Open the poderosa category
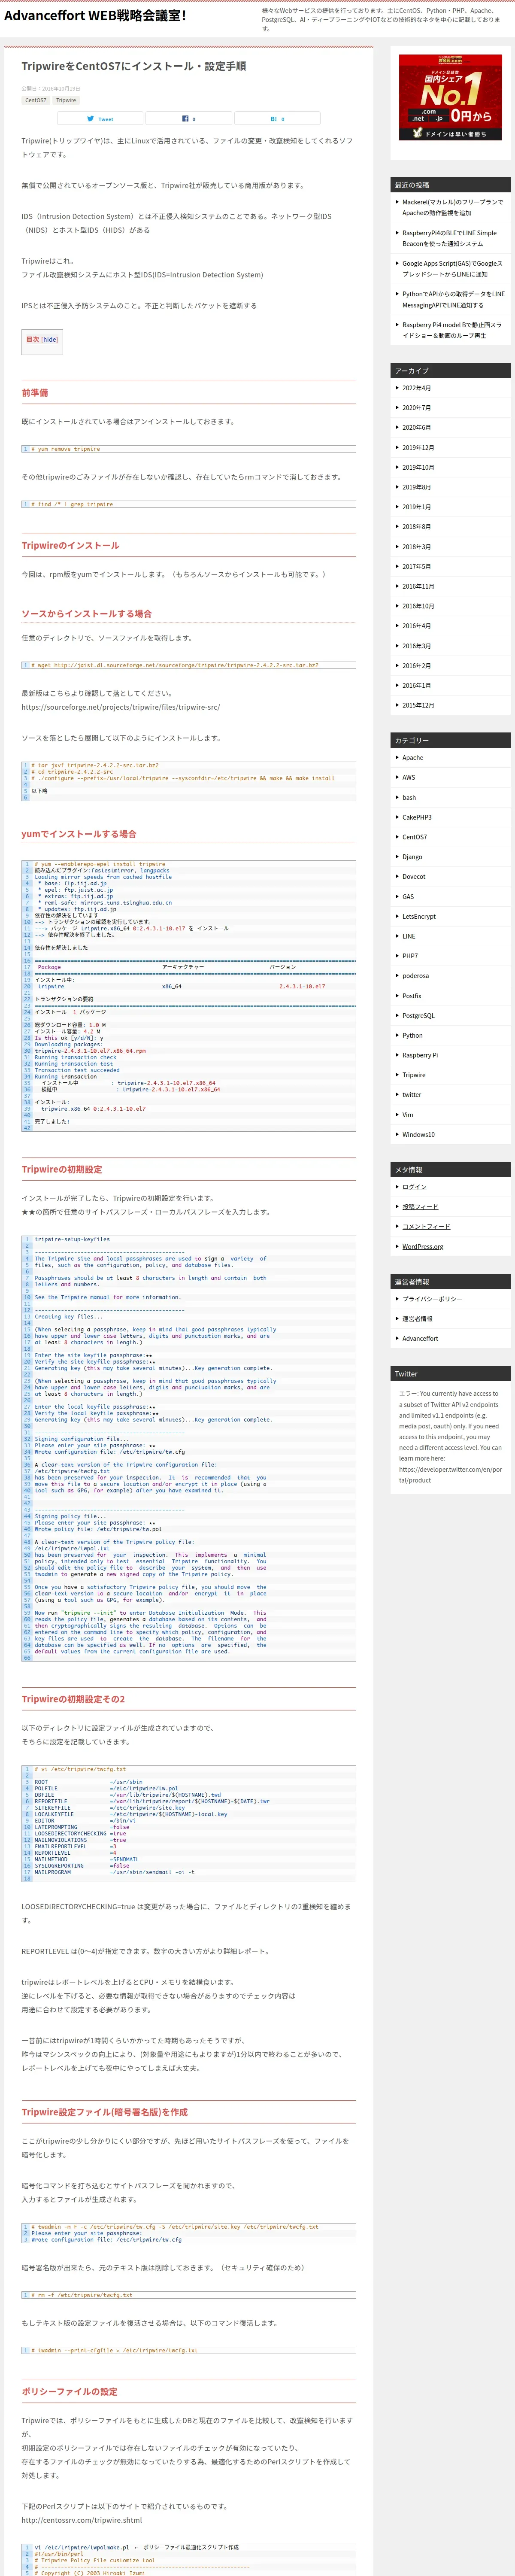Viewport: 515px width, 2576px height. click(416, 976)
